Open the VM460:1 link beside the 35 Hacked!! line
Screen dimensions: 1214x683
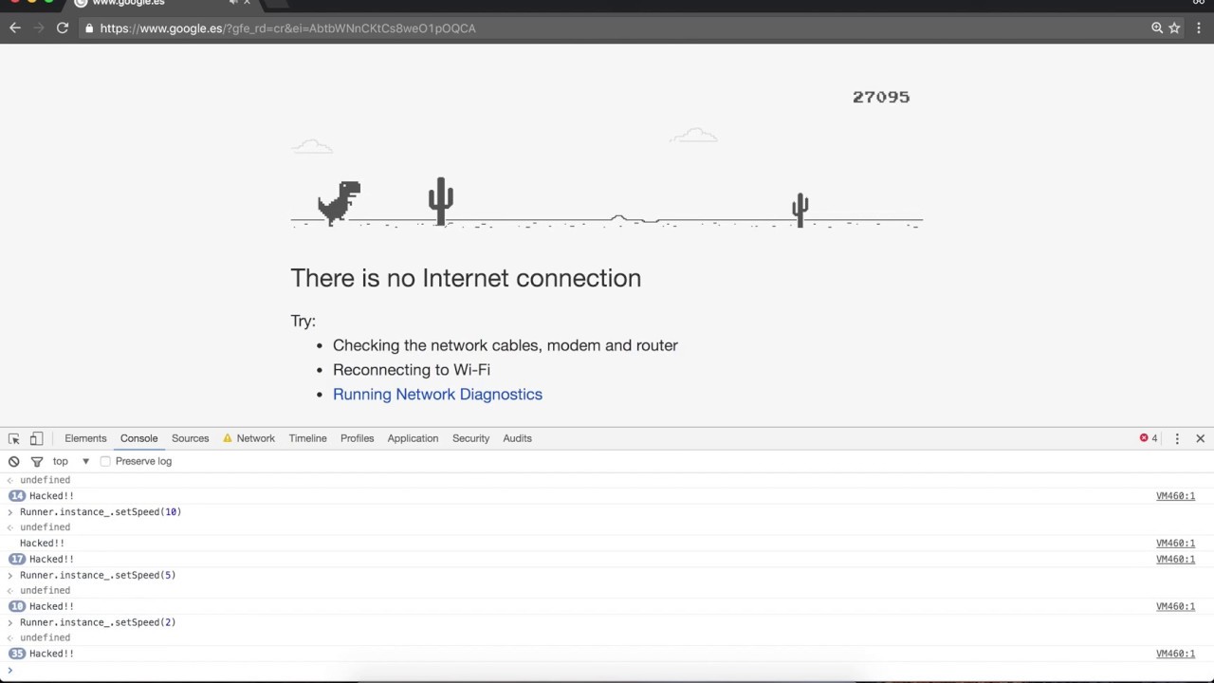click(x=1175, y=654)
